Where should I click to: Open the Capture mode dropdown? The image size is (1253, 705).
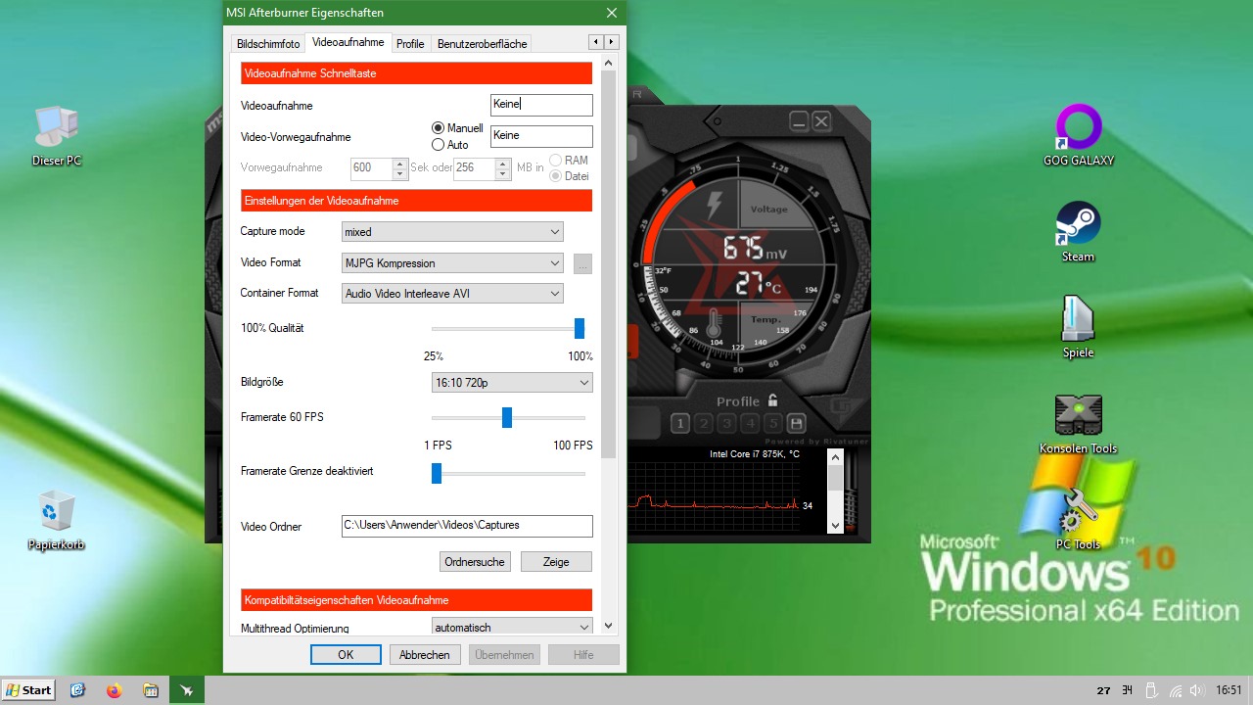click(452, 232)
